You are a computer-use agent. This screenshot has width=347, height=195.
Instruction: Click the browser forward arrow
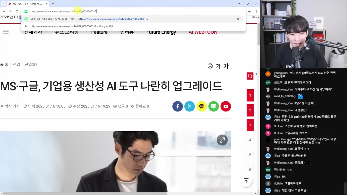pyautogui.click(x=10, y=11)
